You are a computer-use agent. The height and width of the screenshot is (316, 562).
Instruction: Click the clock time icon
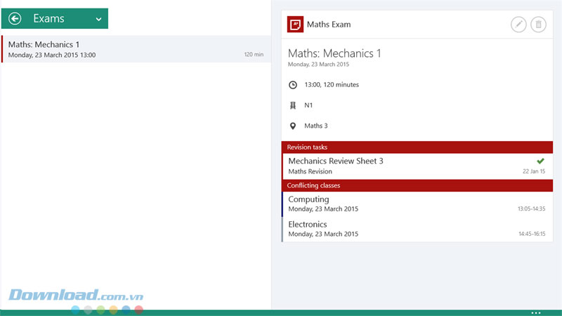[x=293, y=85]
